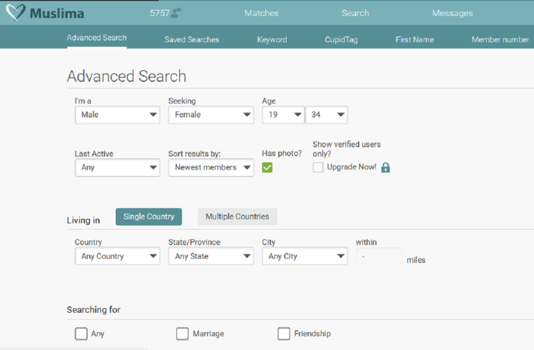Open the Country dropdown
This screenshot has height=350, width=534.
click(x=117, y=256)
